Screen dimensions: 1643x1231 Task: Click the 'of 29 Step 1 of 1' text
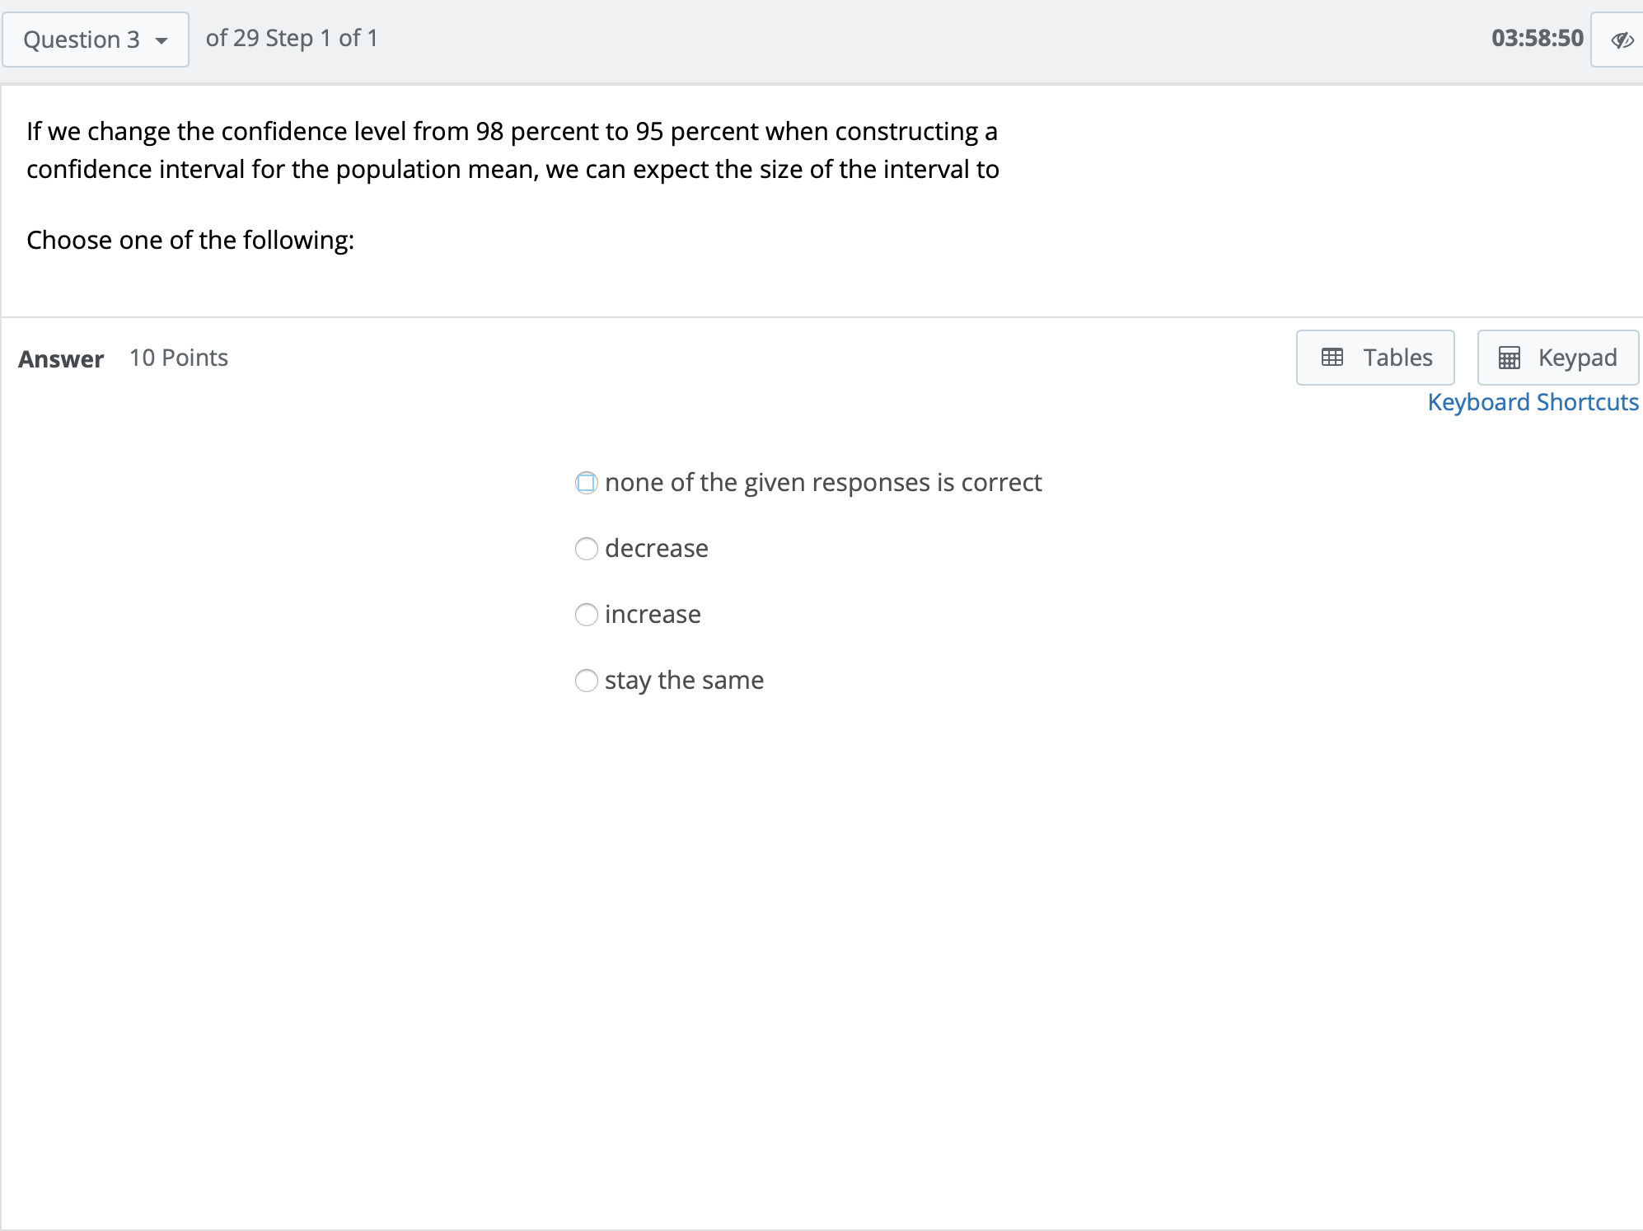point(292,38)
